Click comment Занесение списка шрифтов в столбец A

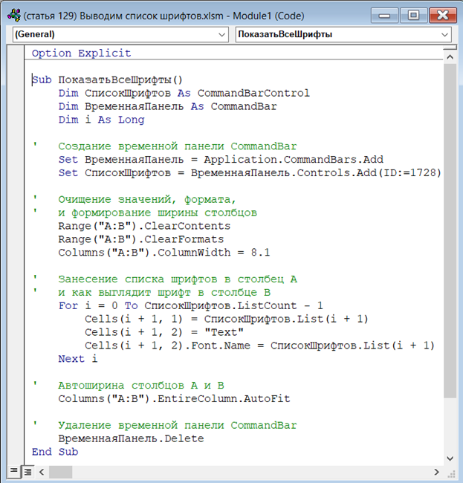pos(178,279)
